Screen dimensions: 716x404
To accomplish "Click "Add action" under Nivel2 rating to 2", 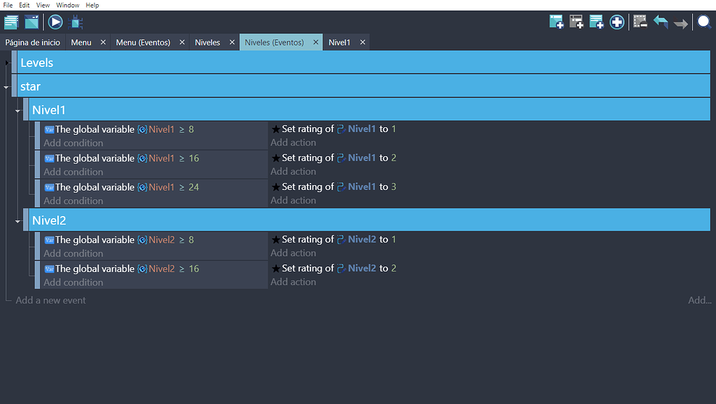I will pyautogui.click(x=293, y=282).
